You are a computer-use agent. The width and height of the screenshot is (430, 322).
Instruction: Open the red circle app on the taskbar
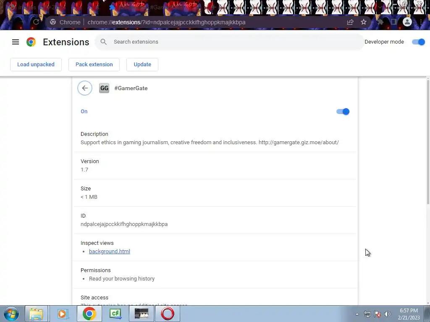[168, 314]
